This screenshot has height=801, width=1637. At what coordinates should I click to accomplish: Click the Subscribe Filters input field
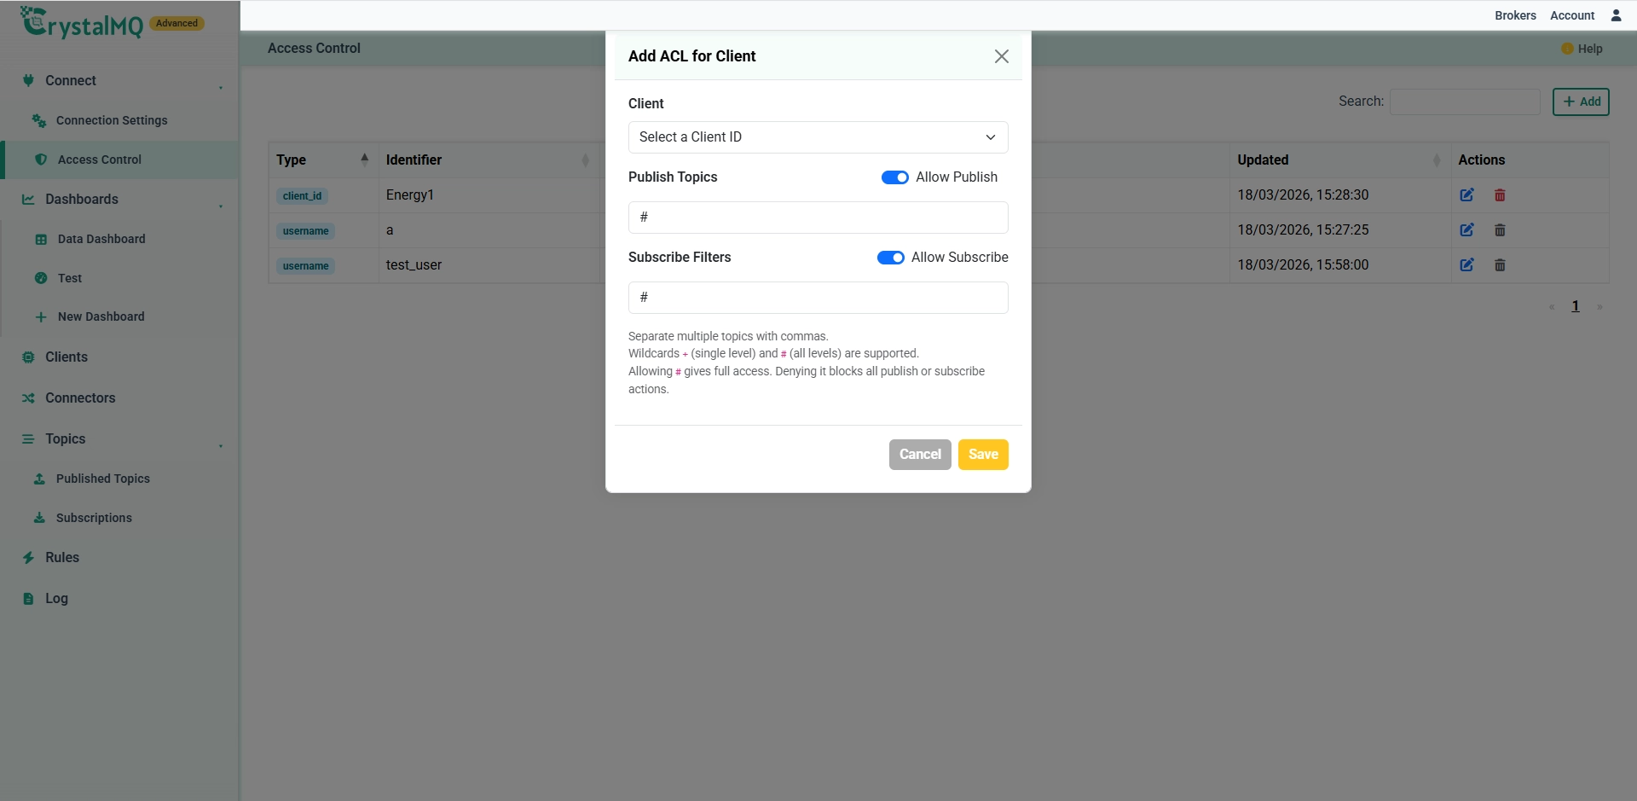coord(818,298)
